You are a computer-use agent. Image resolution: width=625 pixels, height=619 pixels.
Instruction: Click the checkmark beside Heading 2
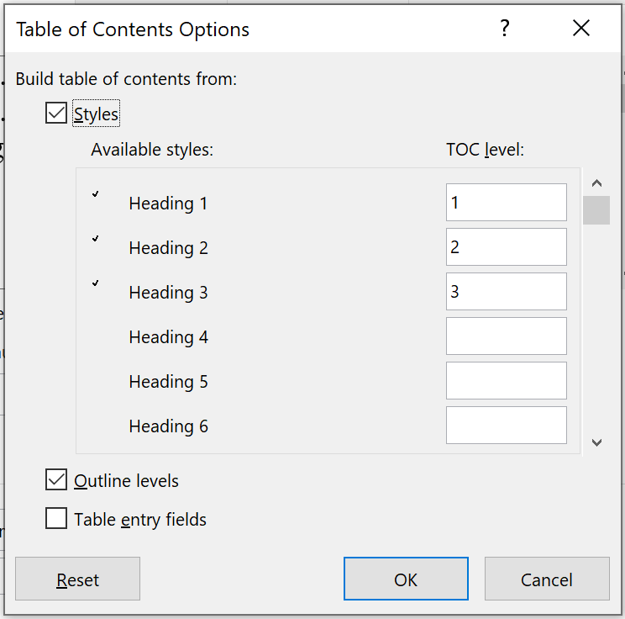click(95, 239)
